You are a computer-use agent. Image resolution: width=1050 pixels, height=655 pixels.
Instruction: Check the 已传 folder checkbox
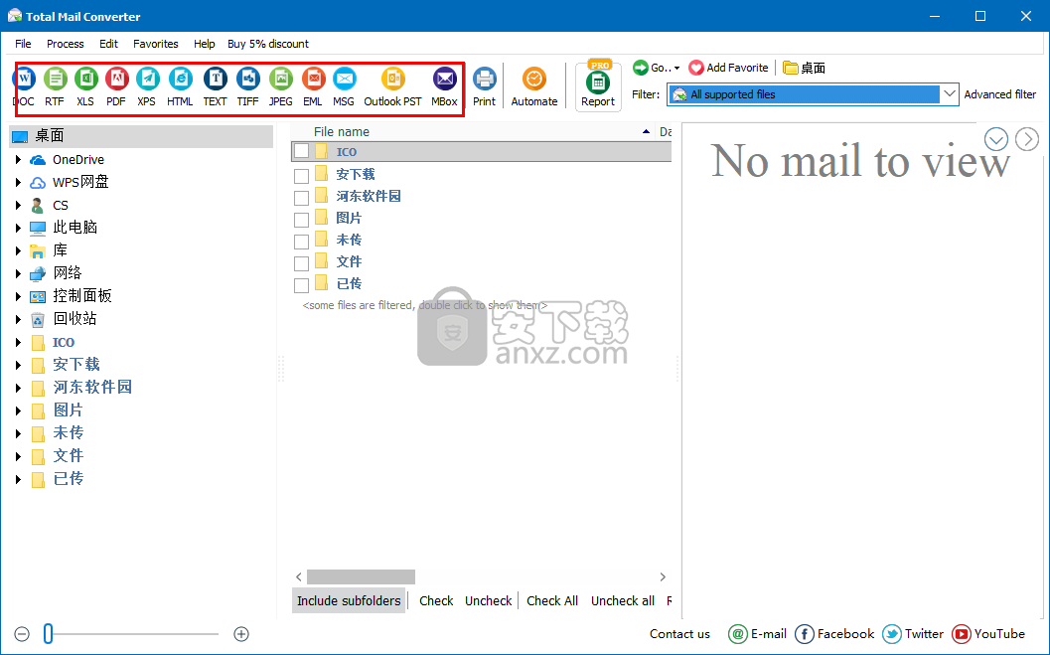point(301,285)
